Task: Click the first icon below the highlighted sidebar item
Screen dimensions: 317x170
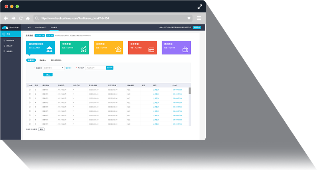Action: coord(5,41)
